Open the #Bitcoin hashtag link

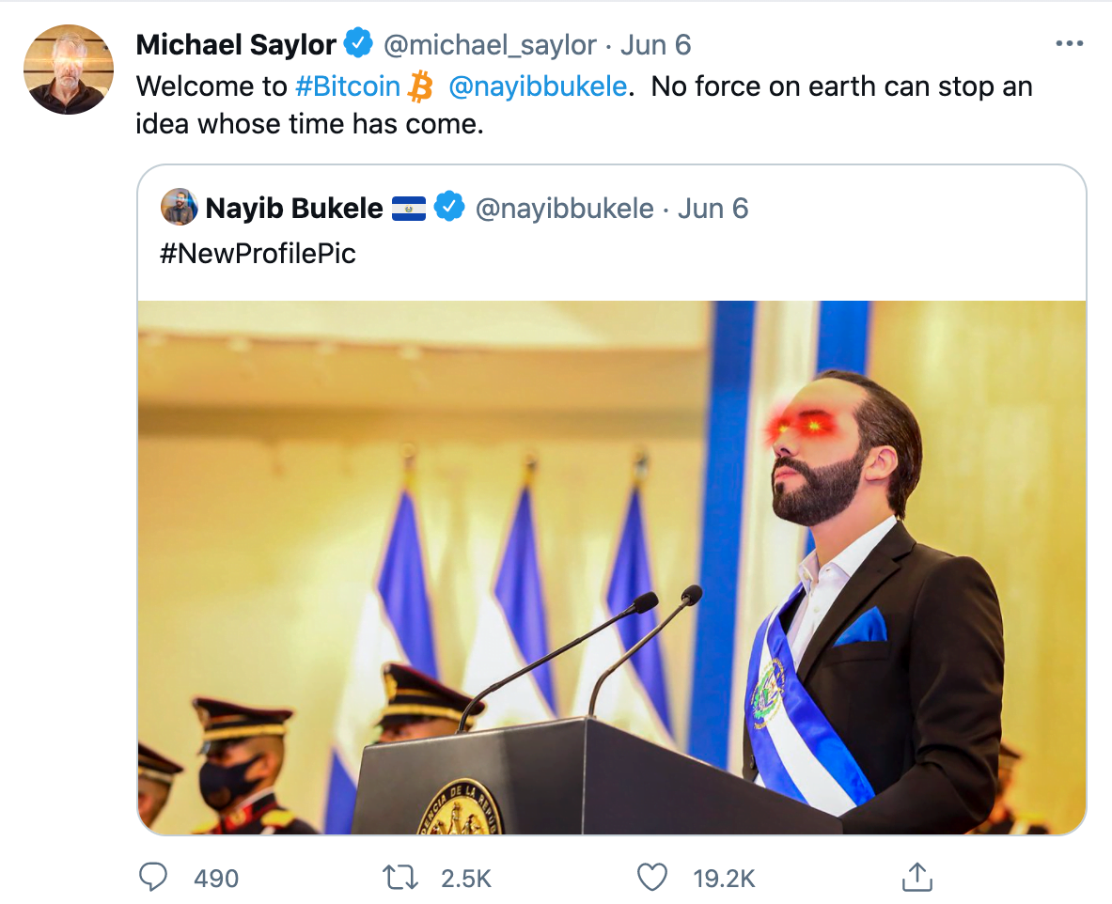coord(347,86)
